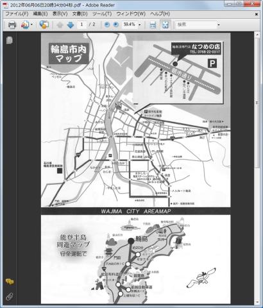Click the search text field
The image size is (263, 308).
(x=196, y=24)
